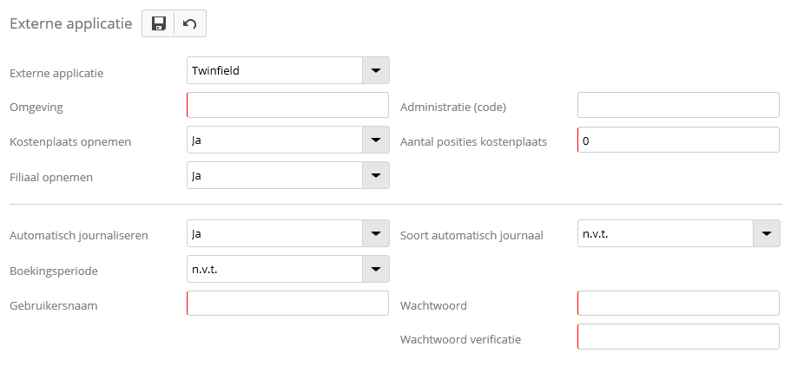Screen dimensions: 791x366
Task: Select the Gebruikersnaam text field
Action: 287,304
